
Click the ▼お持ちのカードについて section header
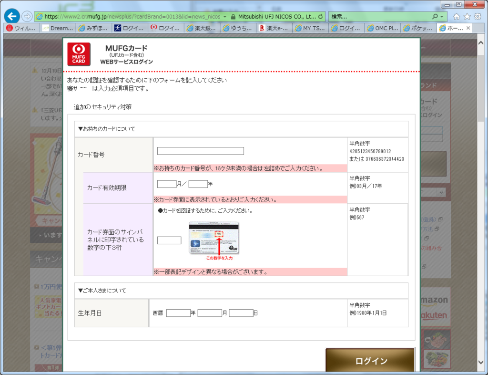click(241, 129)
